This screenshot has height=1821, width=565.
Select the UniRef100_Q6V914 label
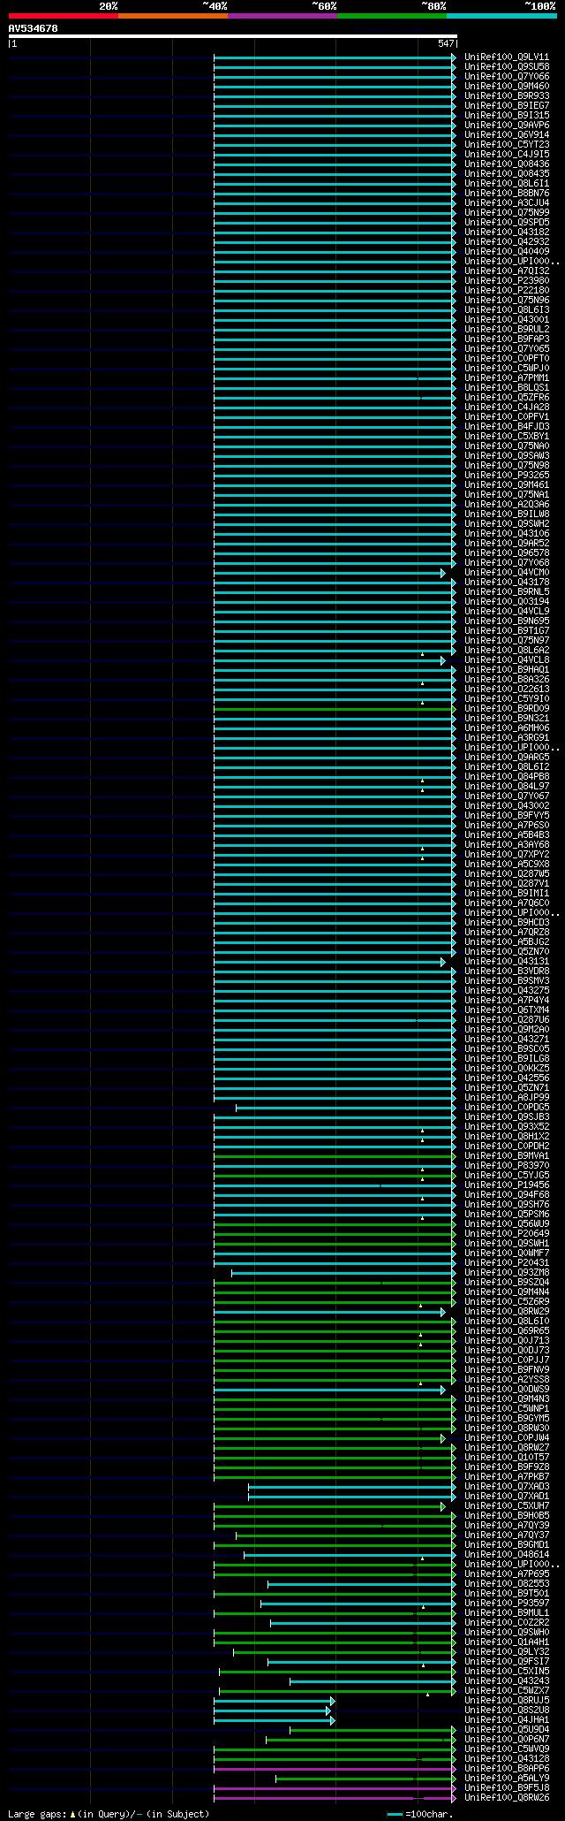coord(507,134)
